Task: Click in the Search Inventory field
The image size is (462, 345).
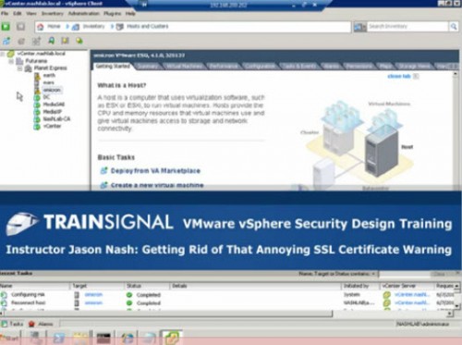Action: click(407, 27)
